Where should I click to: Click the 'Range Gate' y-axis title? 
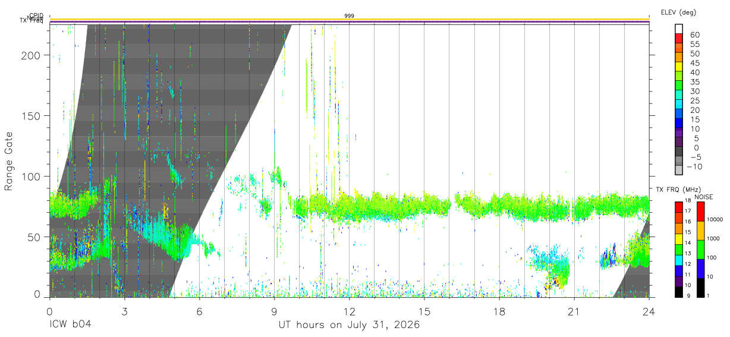[10, 161]
